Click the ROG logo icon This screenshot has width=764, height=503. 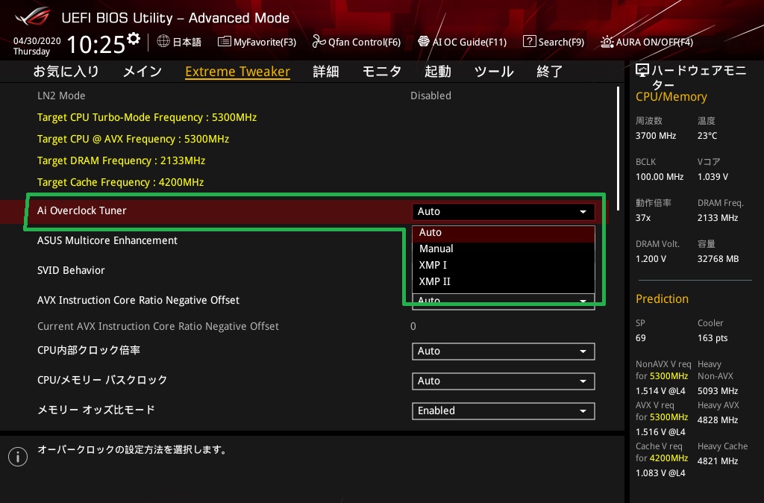(x=33, y=17)
